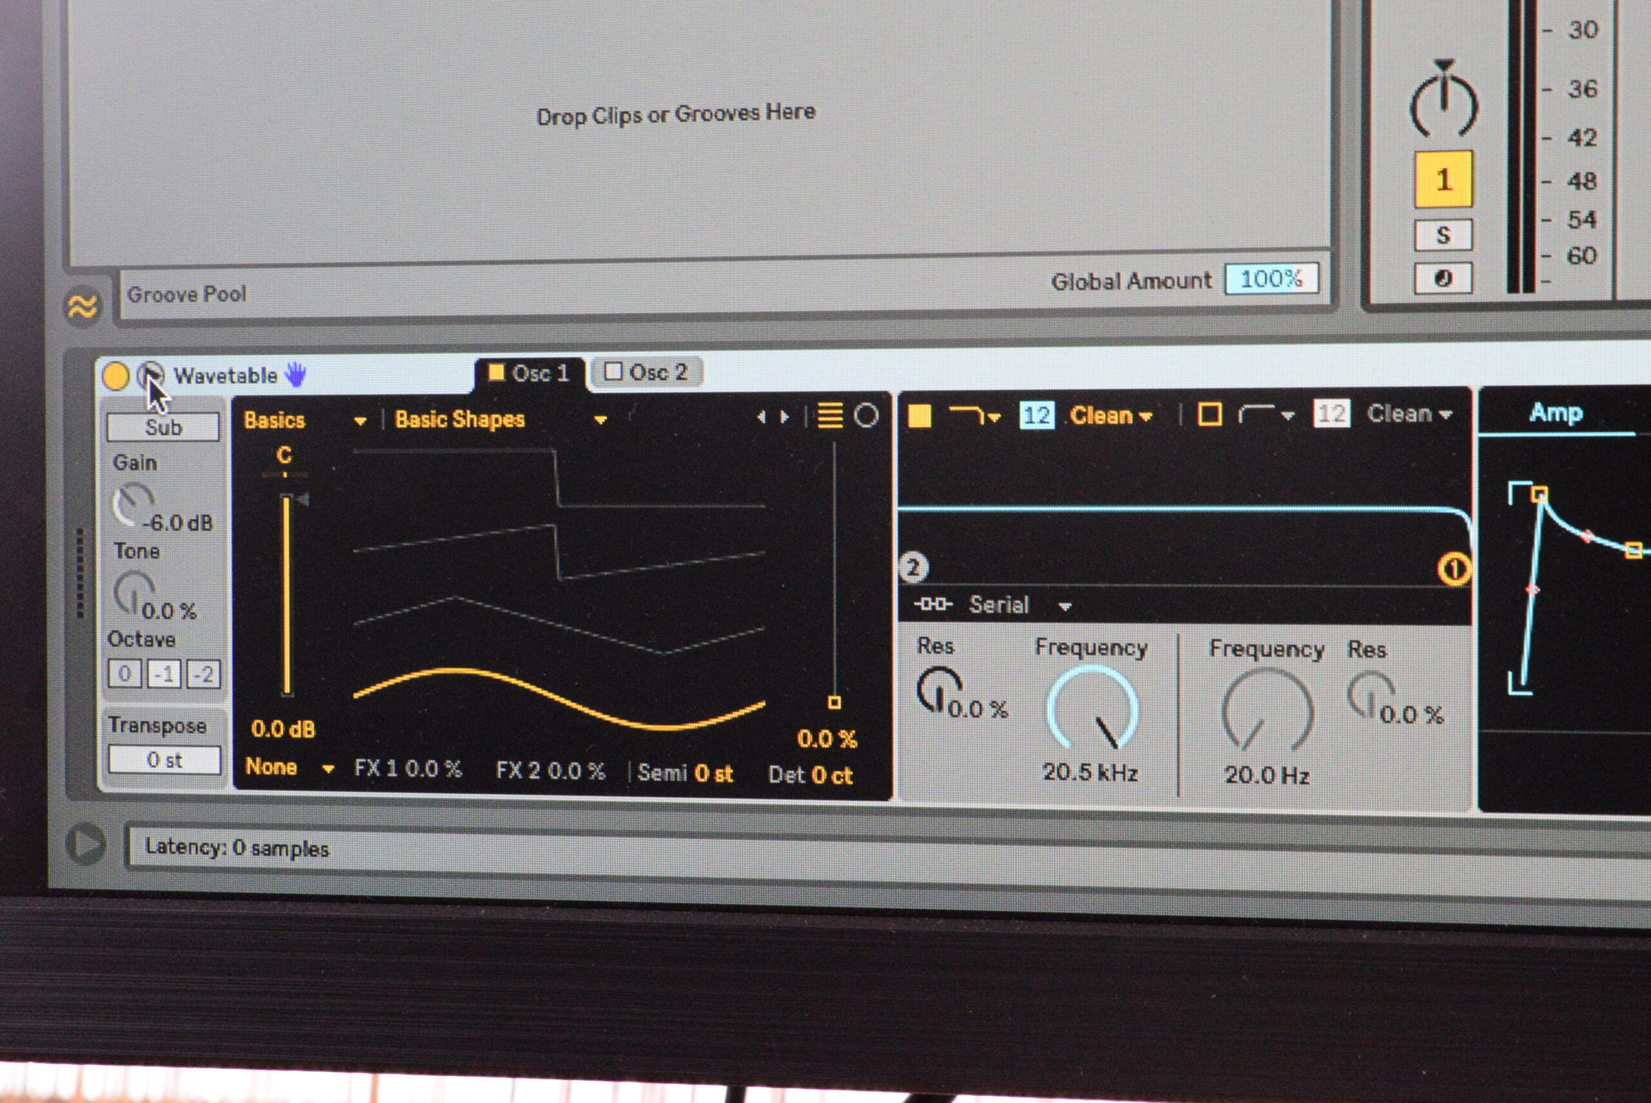
Task: Click the 0.0 % wave position value
Action: (x=827, y=739)
